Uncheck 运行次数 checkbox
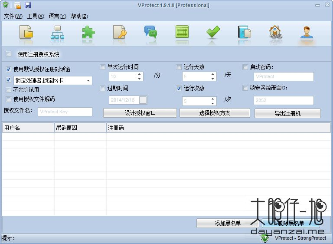333x244 pixels. click(x=179, y=88)
